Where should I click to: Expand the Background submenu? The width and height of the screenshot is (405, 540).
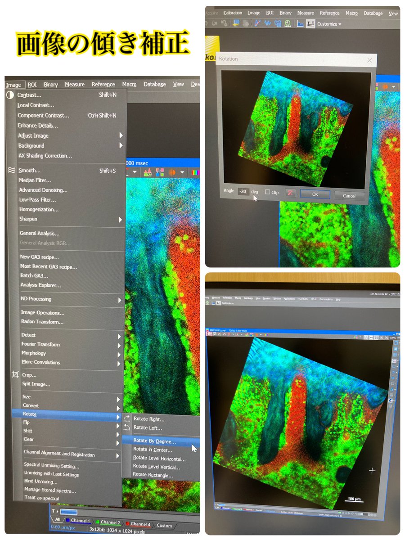pos(69,146)
